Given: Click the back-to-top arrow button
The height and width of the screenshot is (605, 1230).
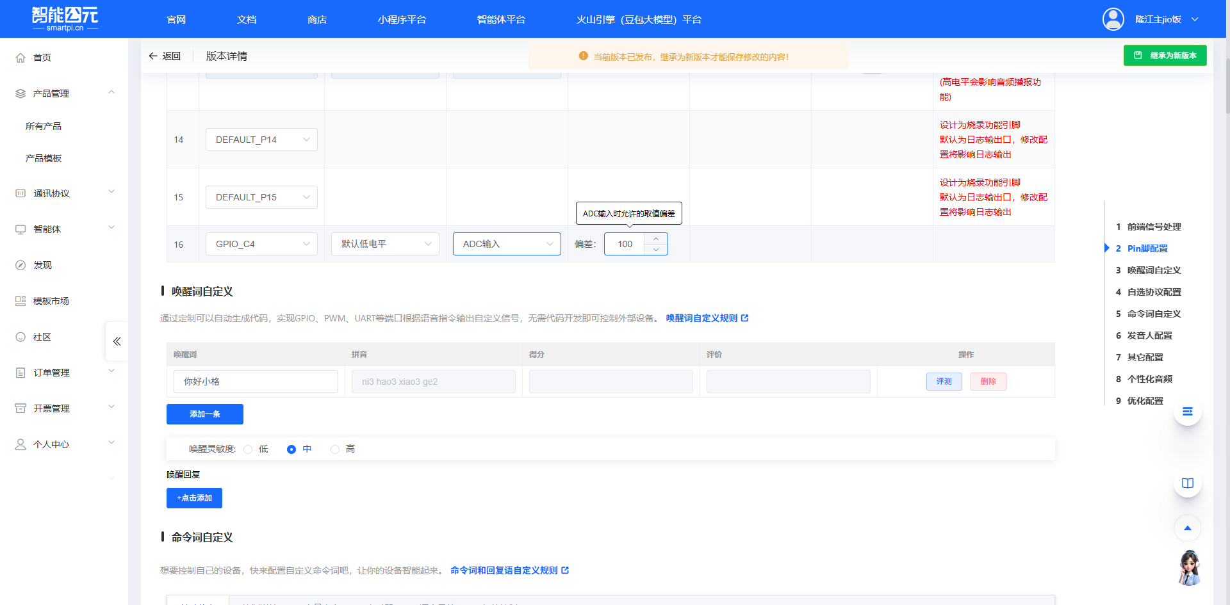Looking at the screenshot, I should click(1188, 528).
